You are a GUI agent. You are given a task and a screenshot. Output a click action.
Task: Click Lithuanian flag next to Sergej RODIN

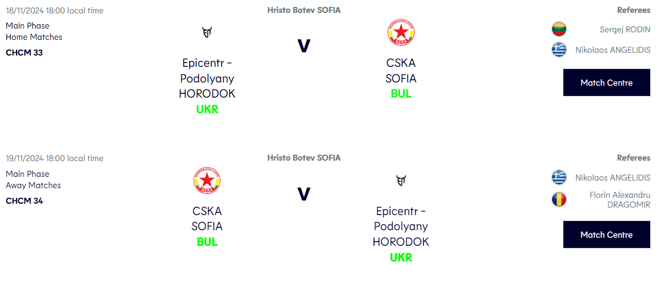pyautogui.click(x=559, y=29)
